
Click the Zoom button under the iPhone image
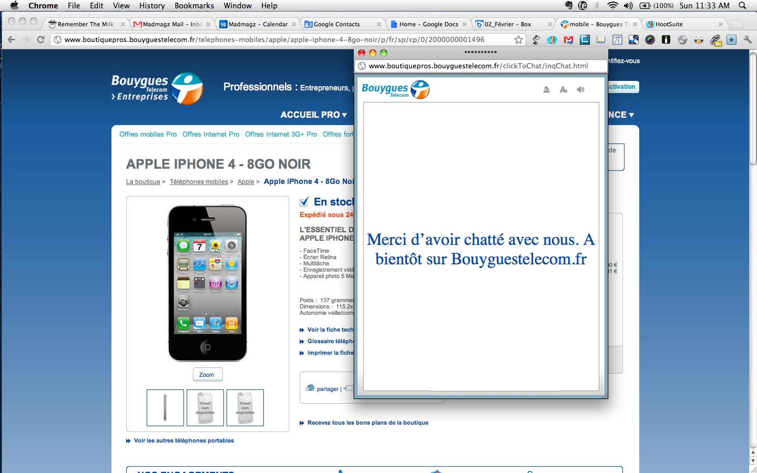click(x=207, y=375)
